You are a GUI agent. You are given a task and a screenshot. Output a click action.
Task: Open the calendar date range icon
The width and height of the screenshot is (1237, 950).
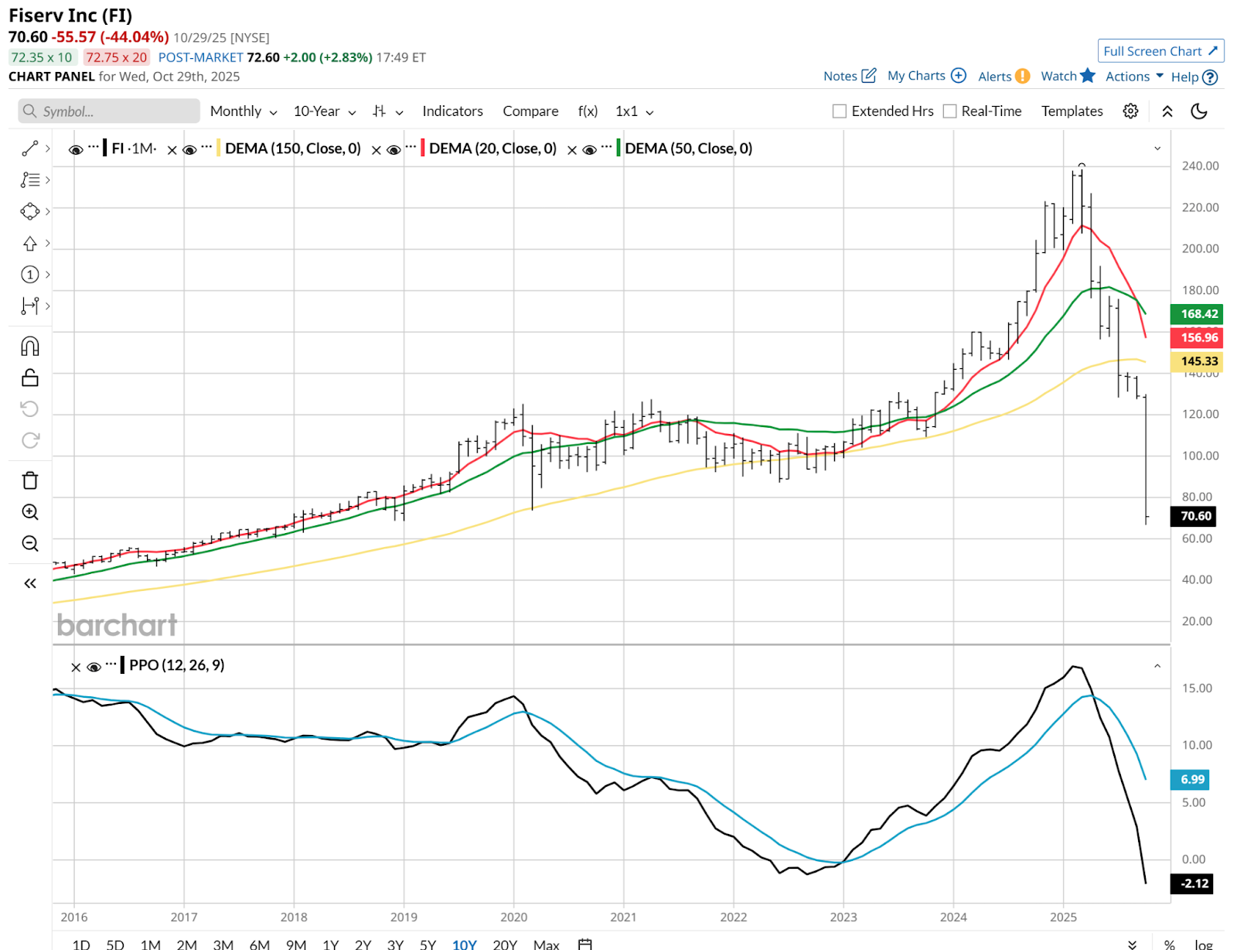pyautogui.click(x=585, y=944)
